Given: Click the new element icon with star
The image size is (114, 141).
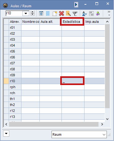Looking at the screenshot, I should click(55, 13).
